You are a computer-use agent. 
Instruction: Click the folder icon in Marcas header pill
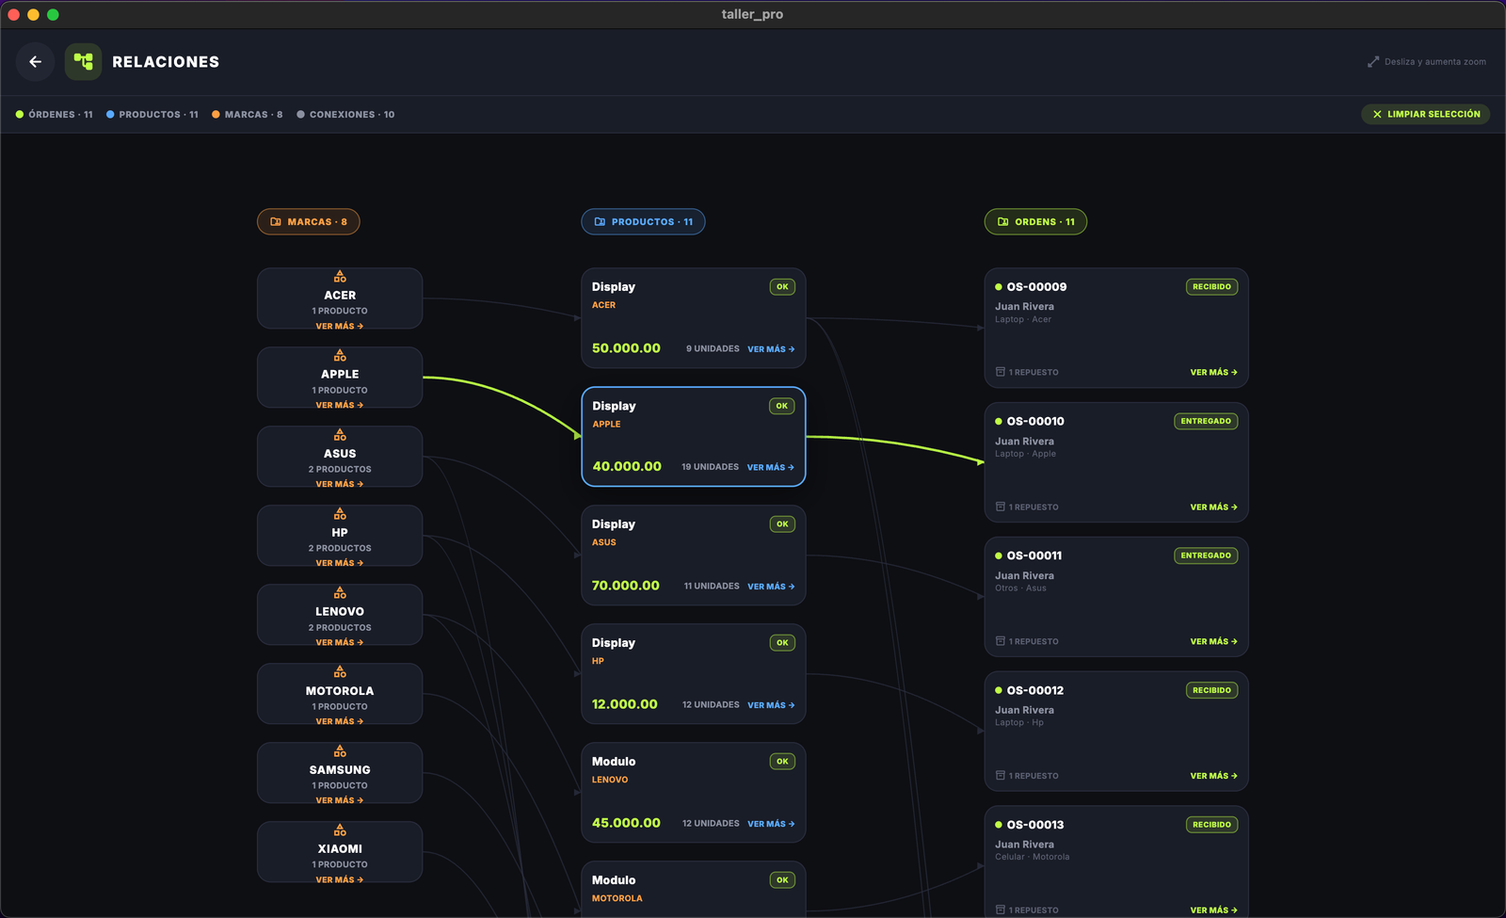tap(276, 222)
